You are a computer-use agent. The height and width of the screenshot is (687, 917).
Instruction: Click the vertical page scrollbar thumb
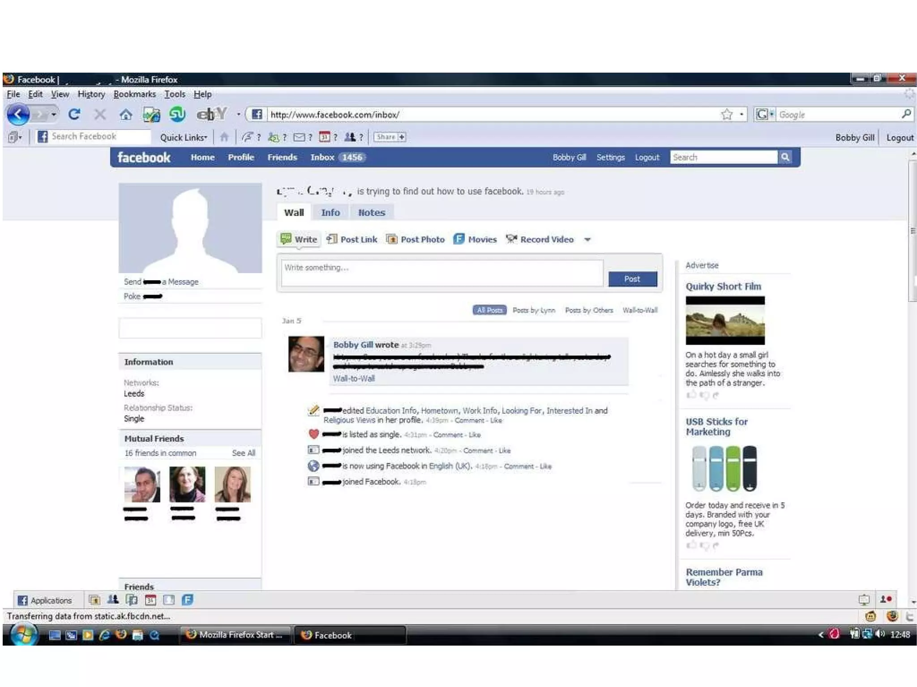pos(912,231)
